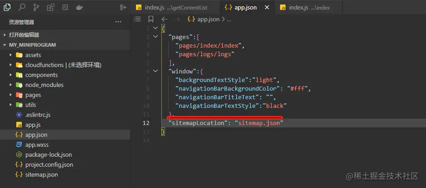Click the "sitemapLocation" key
This screenshot has width=426, height=188.
point(198,123)
